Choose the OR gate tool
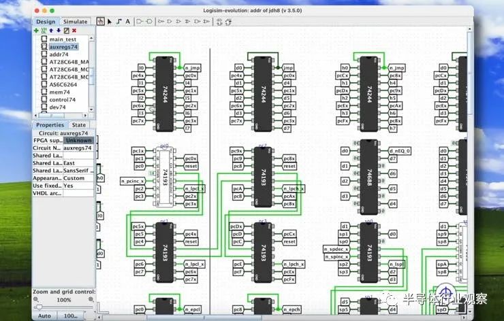Screen dimensions: 504x321 178,22
